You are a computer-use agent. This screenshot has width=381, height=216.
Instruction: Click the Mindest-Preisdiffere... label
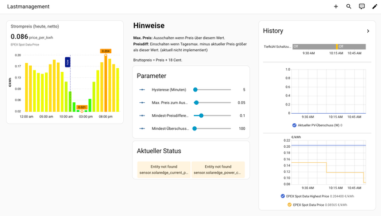170,115
